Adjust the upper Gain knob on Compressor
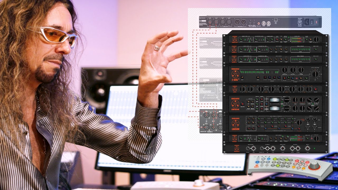 coord(295,99)
